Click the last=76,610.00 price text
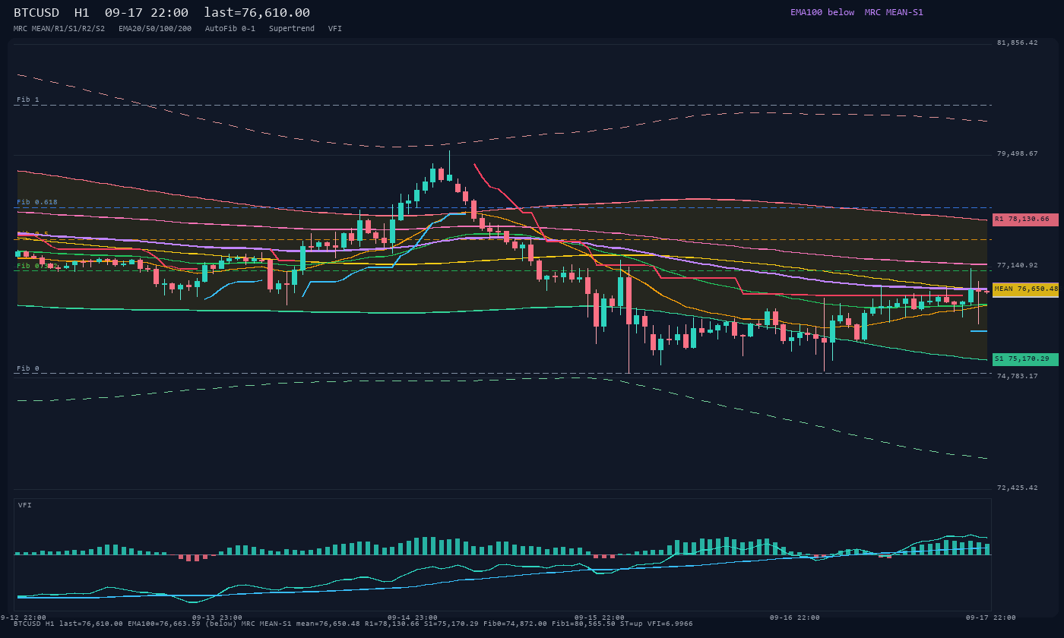The width and height of the screenshot is (1064, 638). [x=257, y=13]
